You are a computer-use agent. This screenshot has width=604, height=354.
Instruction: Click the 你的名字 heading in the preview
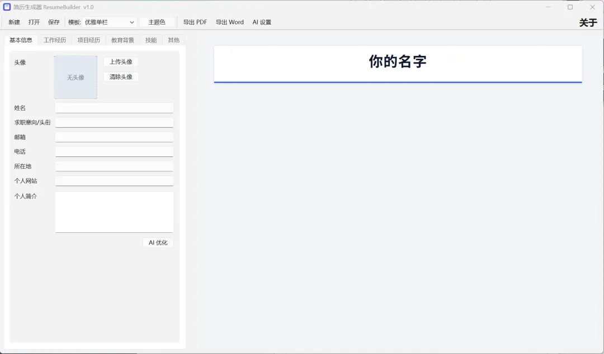[398, 61]
